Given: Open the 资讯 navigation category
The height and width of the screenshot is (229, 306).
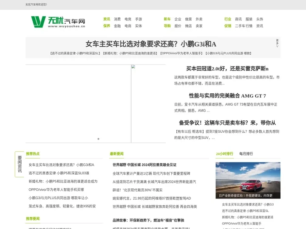Looking at the screenshot, I should [x=107, y=19].
